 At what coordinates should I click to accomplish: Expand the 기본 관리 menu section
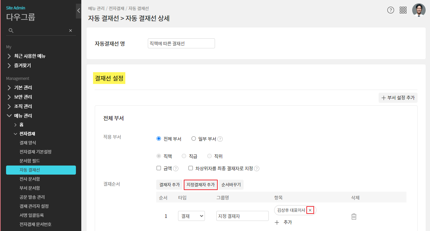tap(23, 88)
